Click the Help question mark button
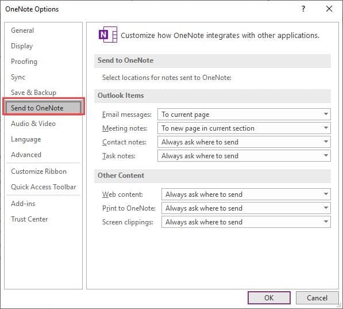The image size is (343, 309). [x=303, y=9]
